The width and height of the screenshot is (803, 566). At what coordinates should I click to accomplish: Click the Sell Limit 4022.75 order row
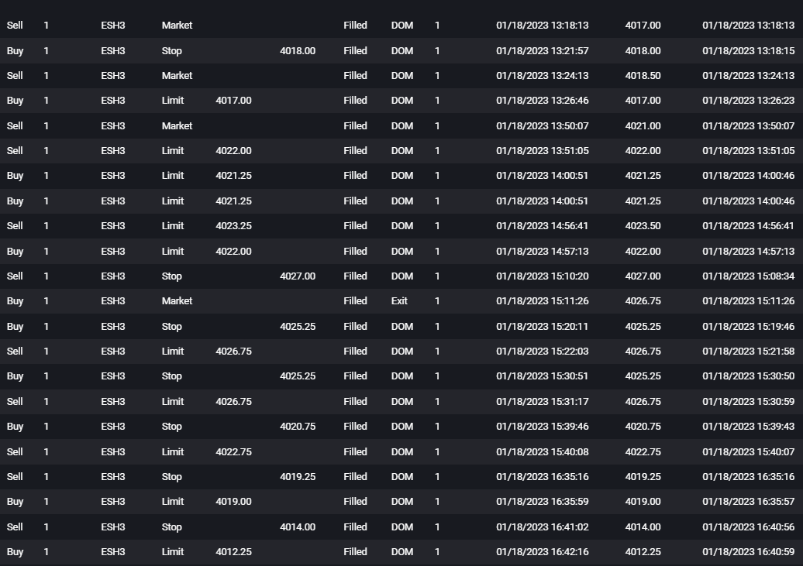[x=401, y=452]
